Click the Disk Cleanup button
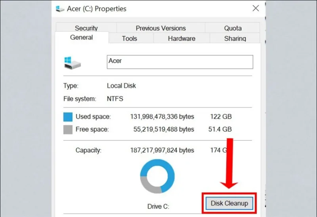Viewport: 317px width, 217px height. point(229,203)
